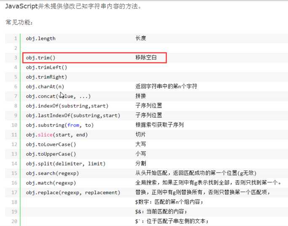Click line number 1 in gutter
The image size is (288, 226).
pos(16,39)
